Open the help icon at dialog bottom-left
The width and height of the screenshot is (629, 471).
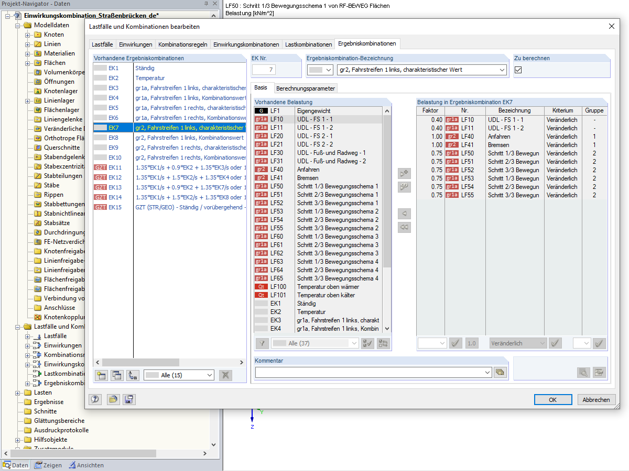[95, 399]
